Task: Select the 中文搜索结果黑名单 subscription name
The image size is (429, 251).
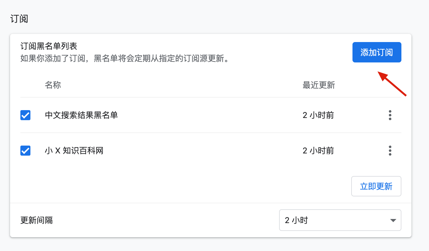Action: coord(81,115)
